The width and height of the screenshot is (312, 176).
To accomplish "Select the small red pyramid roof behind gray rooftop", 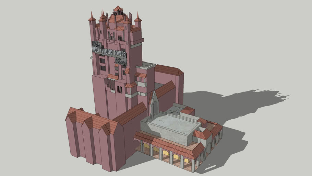I will 188,110.
